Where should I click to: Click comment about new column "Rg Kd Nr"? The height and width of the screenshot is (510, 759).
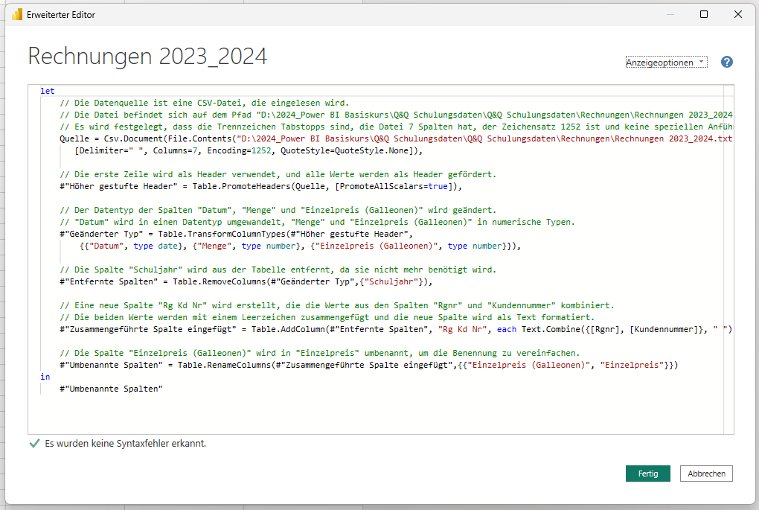(x=337, y=305)
